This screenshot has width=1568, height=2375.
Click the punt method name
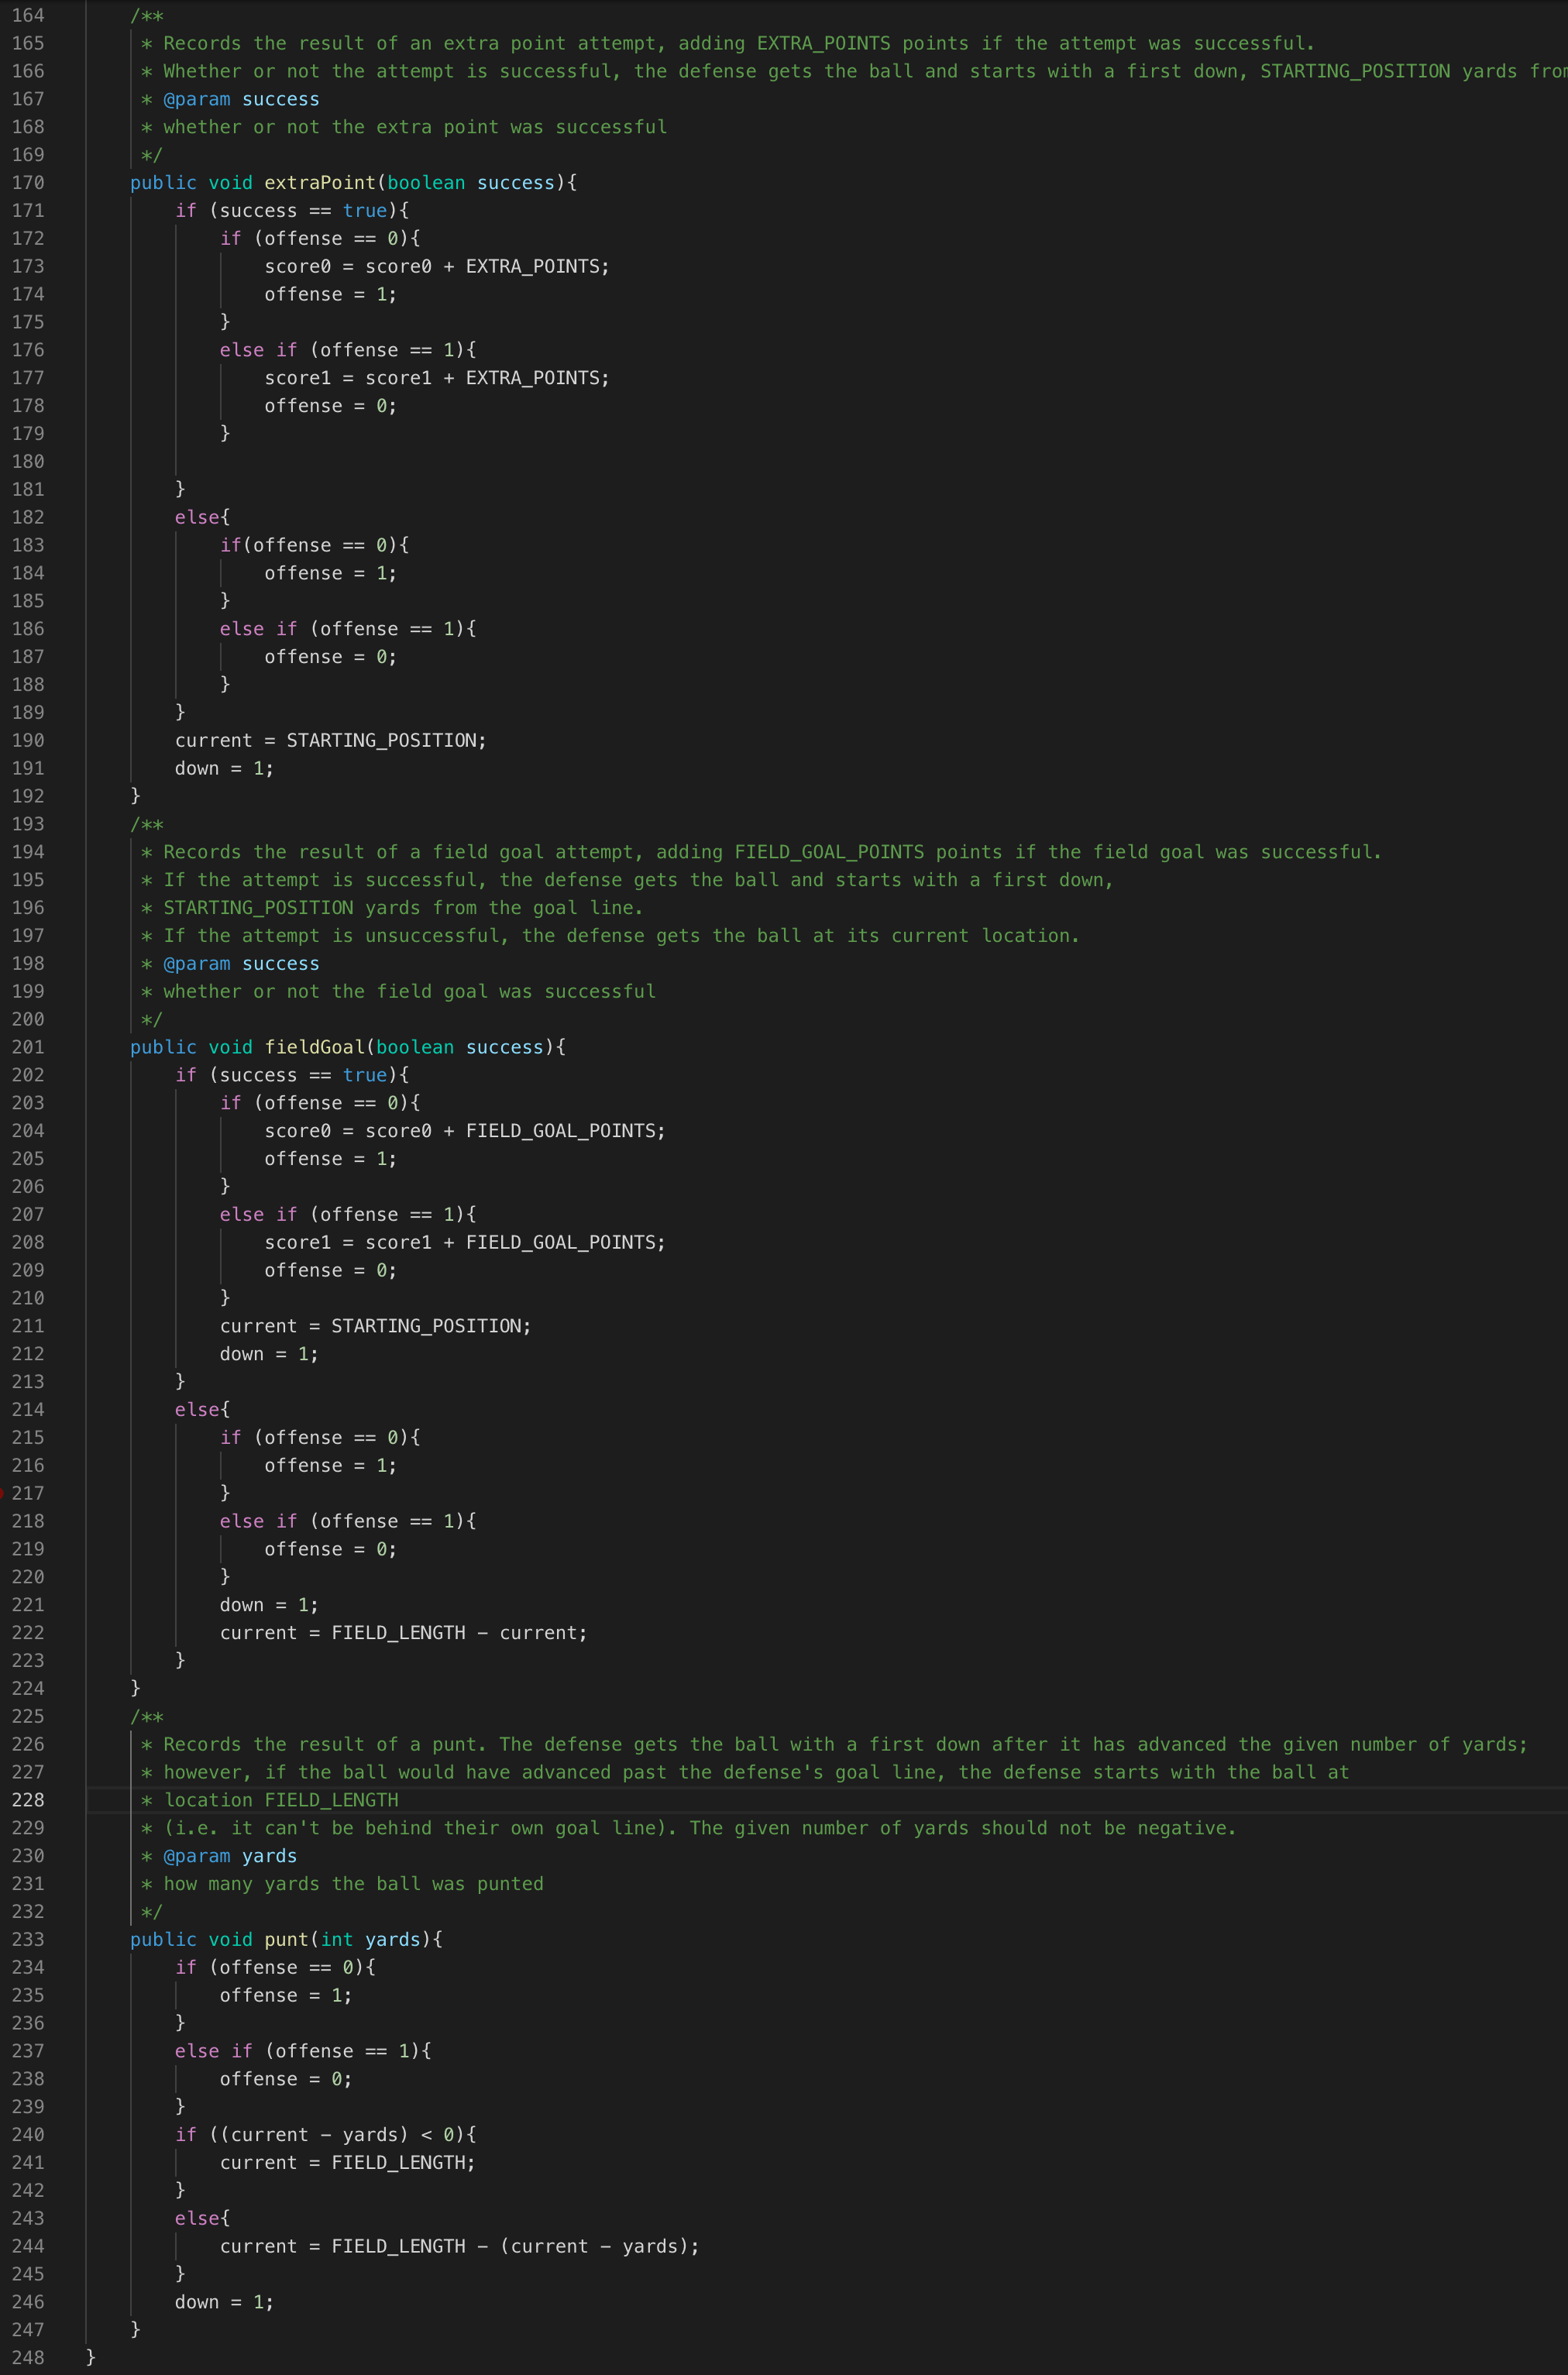pyautogui.click(x=287, y=1939)
